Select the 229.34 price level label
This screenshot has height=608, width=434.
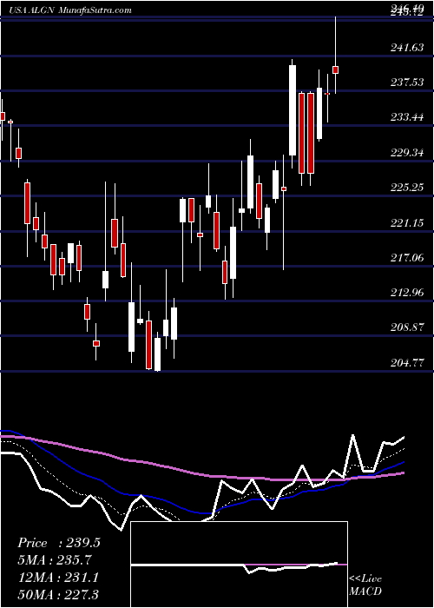click(407, 152)
